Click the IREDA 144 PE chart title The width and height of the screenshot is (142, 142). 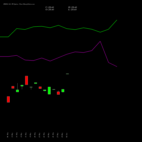pos(19,4)
